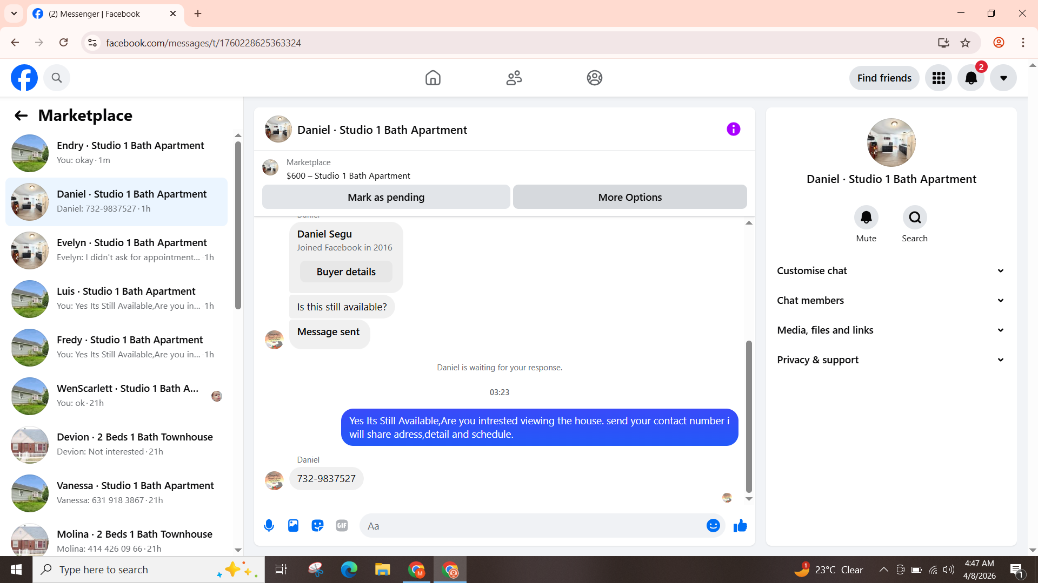Attach a photo with the image icon

(x=293, y=526)
